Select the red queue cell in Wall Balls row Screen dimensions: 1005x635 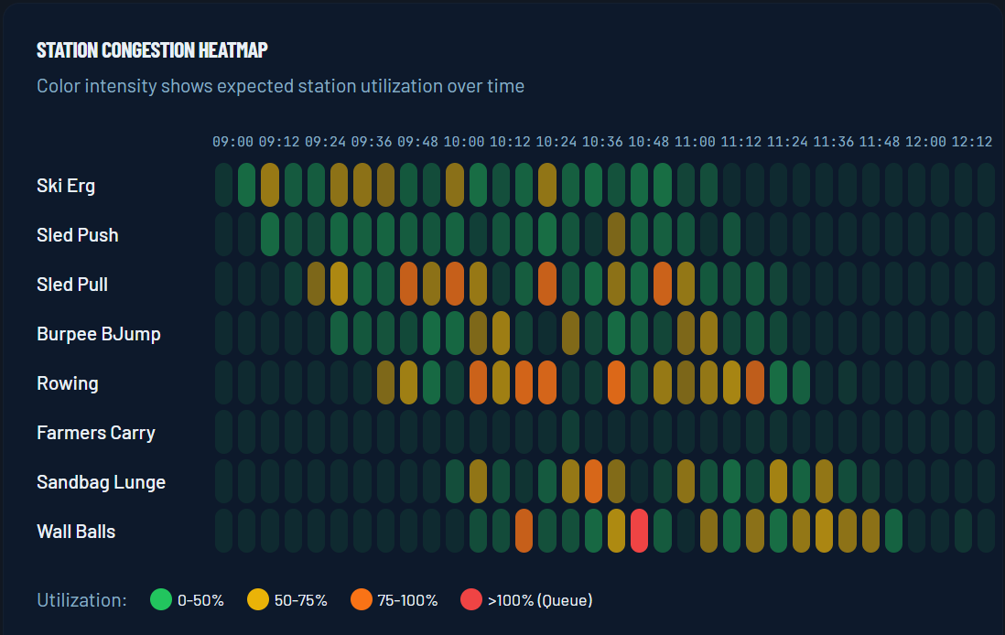(x=639, y=531)
